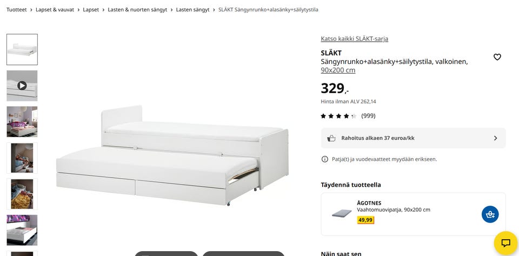The image size is (519, 256).
Task: Add SLÄKT bed to favorites heart icon
Action: [497, 57]
